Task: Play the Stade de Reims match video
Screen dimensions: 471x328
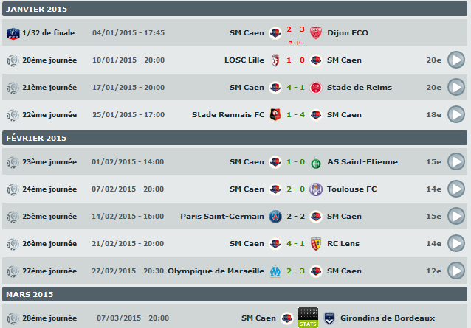Action: tap(456, 87)
